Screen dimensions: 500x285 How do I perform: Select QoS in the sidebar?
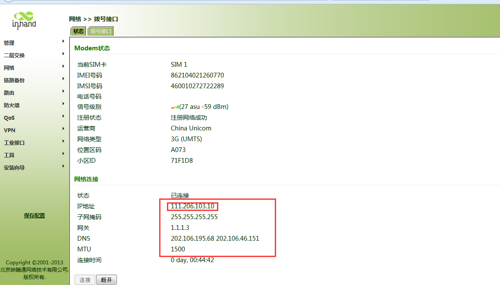[9, 118]
